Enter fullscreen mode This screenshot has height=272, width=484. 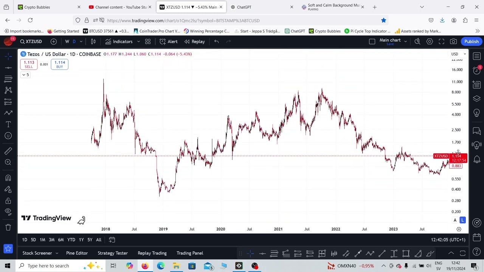[x=441, y=42]
